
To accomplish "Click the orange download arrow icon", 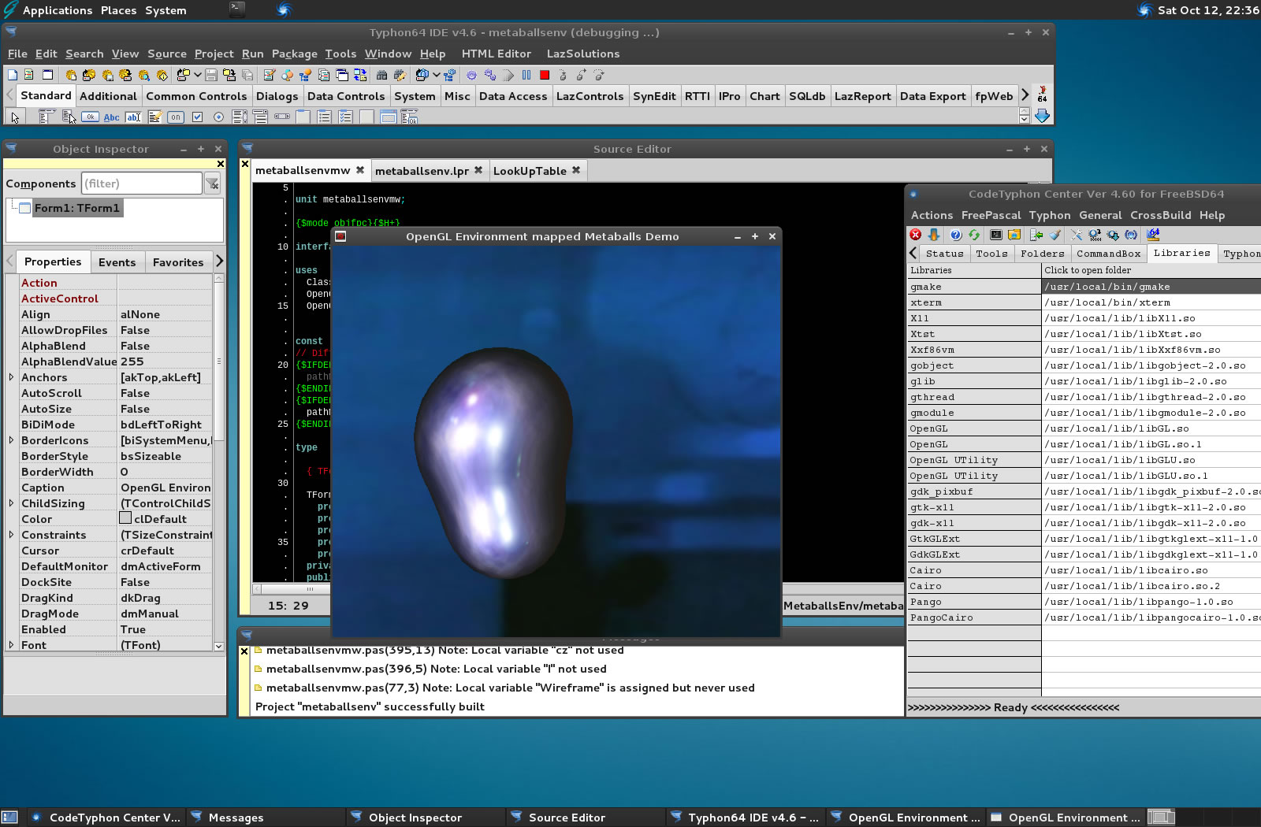I will coord(934,235).
